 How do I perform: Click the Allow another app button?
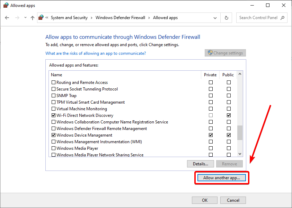point(222,178)
